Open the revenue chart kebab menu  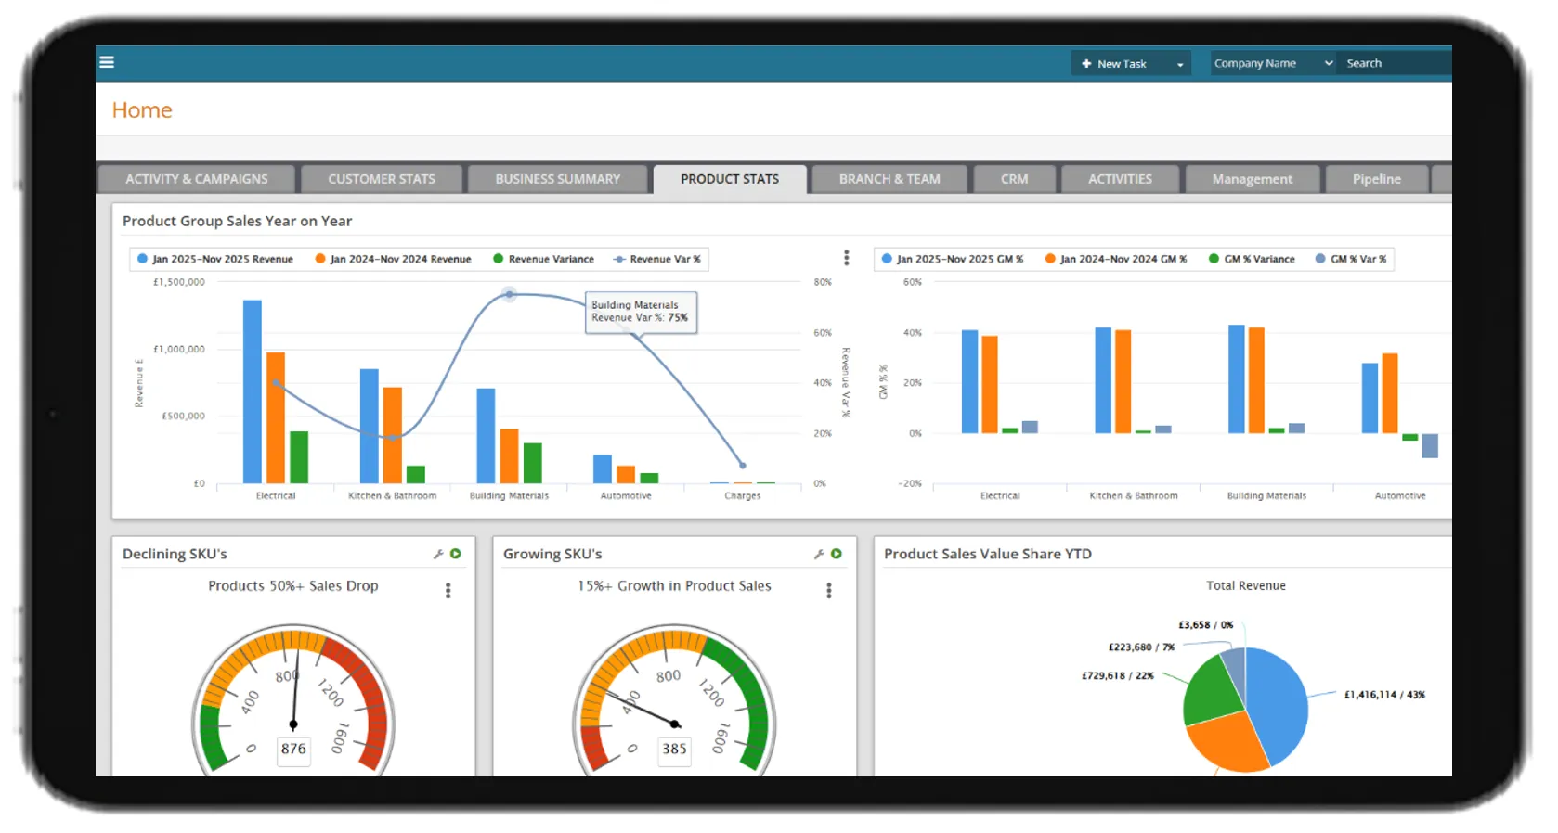(x=846, y=258)
